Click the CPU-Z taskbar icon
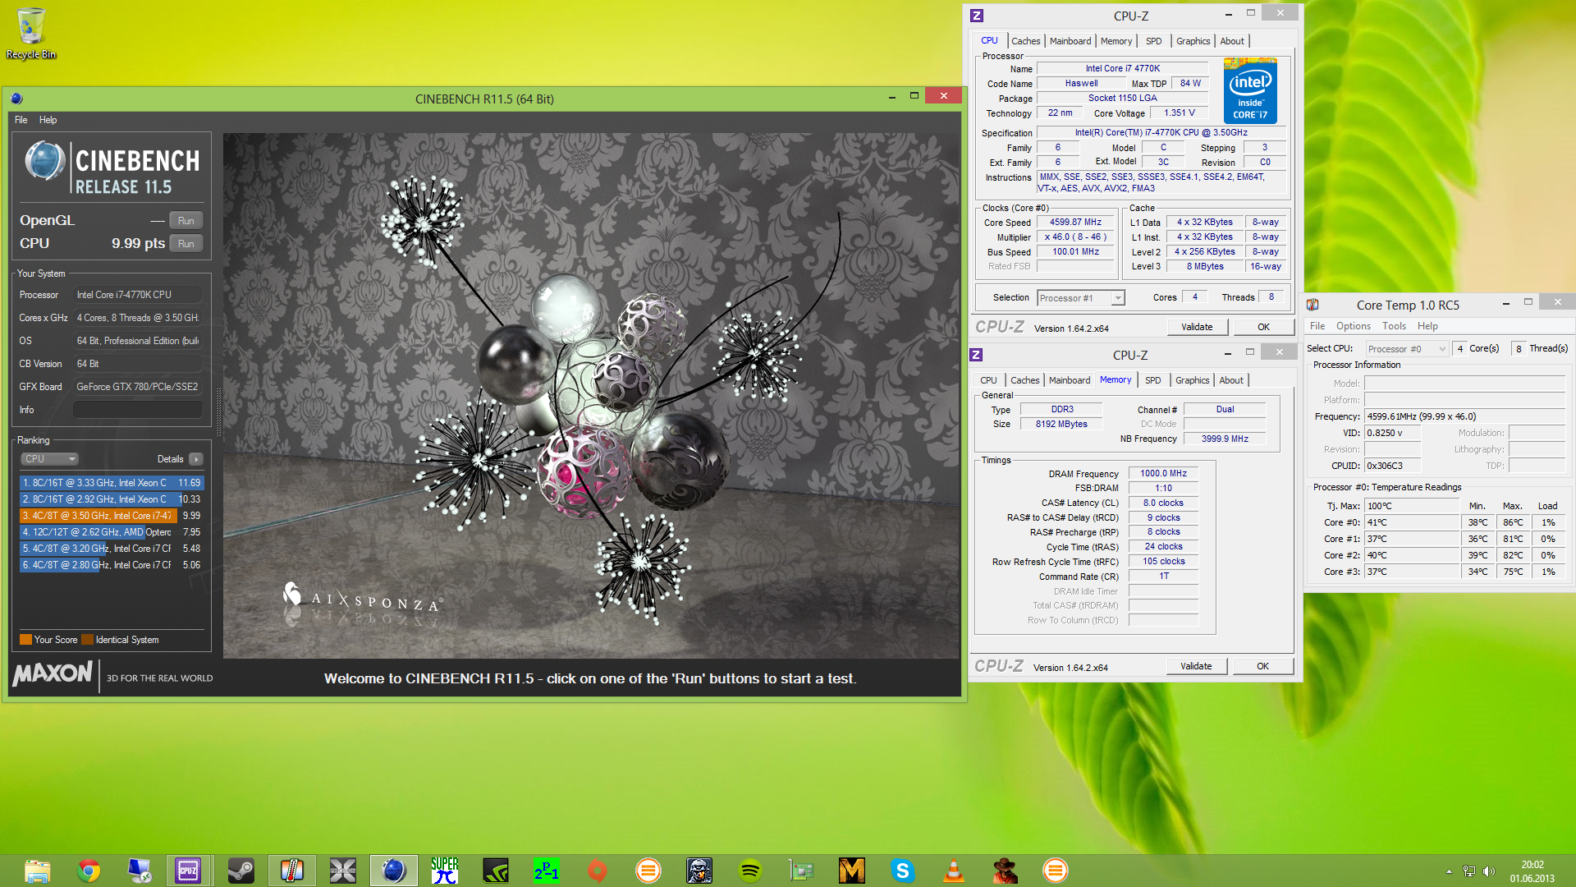This screenshot has width=1576, height=887. tap(189, 871)
